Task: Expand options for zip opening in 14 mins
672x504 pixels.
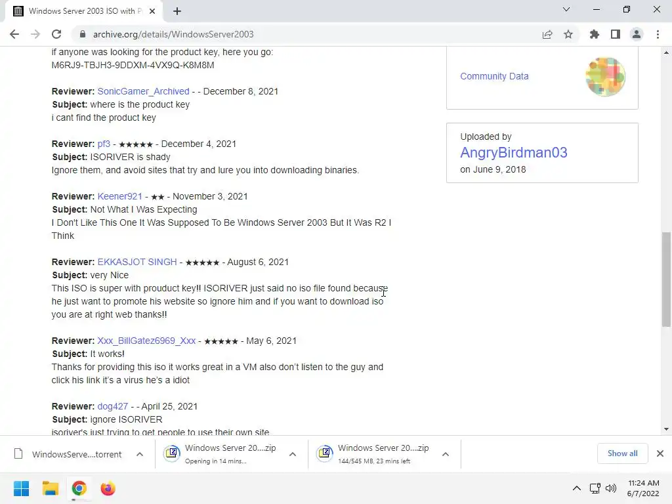Action: click(x=293, y=454)
